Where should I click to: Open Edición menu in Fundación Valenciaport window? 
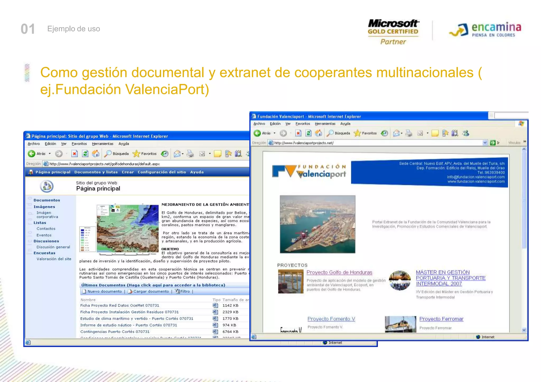pos(275,124)
